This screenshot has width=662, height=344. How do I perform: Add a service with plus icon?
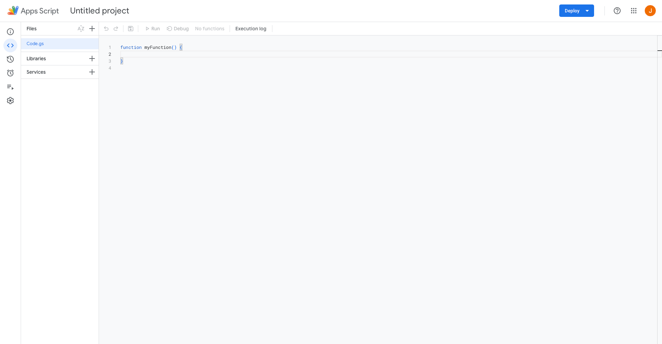point(92,72)
